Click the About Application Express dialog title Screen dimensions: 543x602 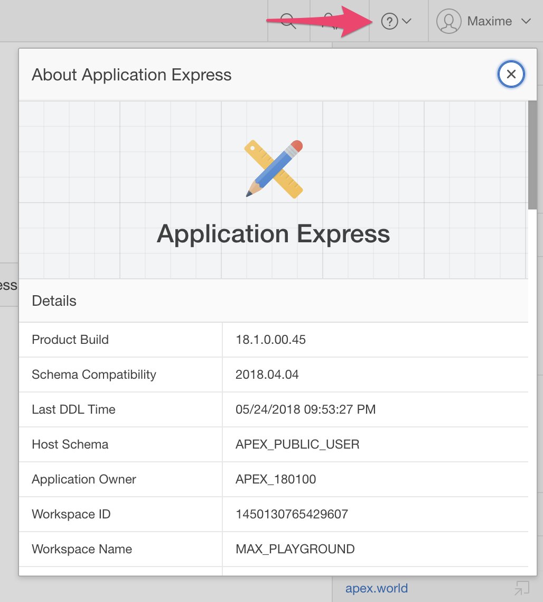(x=132, y=75)
